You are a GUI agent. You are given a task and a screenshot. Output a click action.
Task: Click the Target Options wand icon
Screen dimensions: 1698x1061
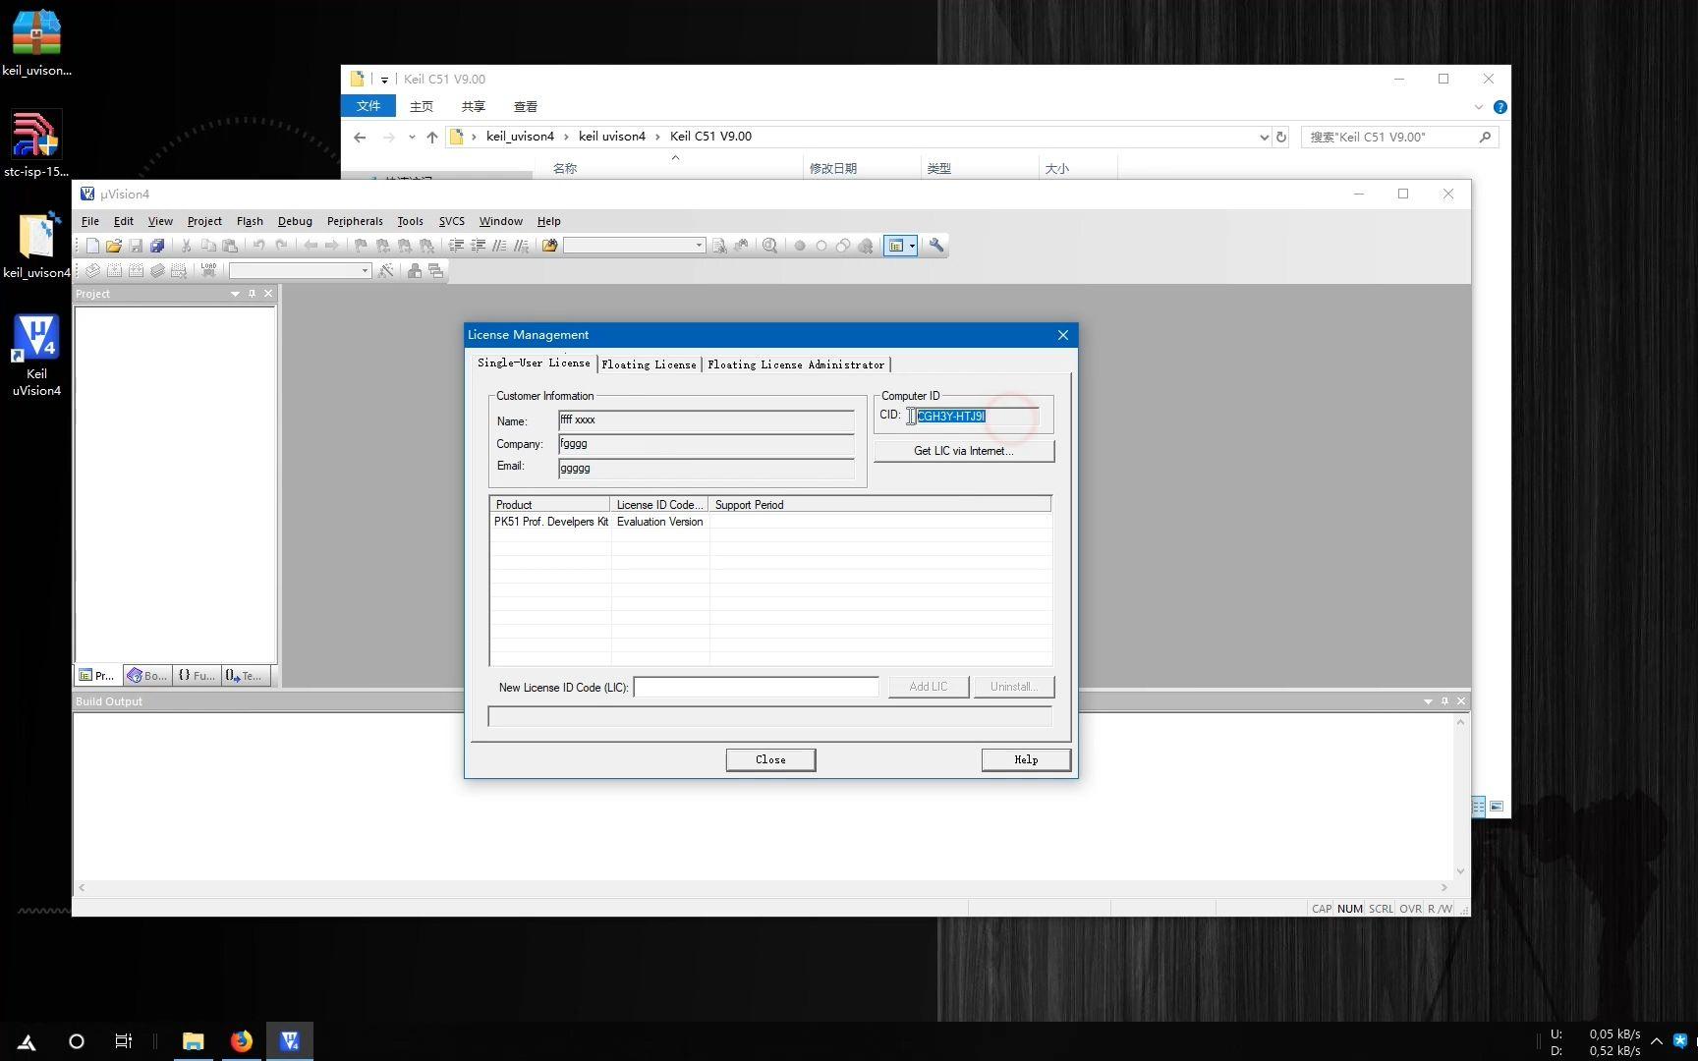(386, 270)
